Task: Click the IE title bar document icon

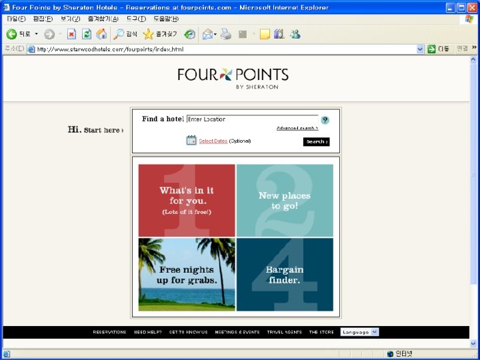Action: coord(6,7)
